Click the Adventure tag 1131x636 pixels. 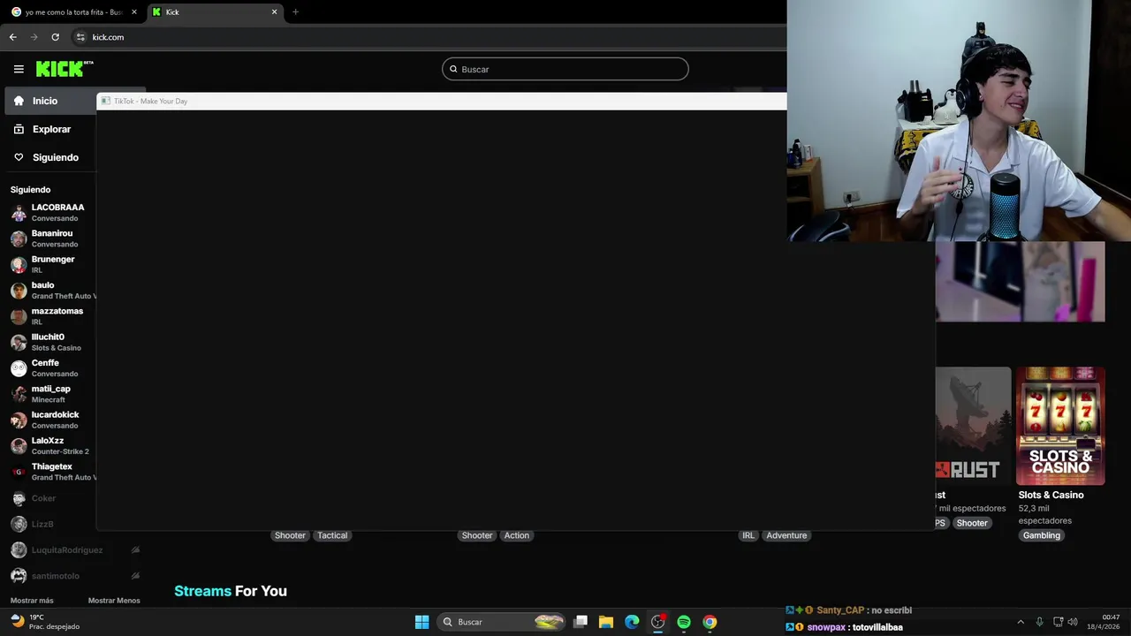click(x=786, y=535)
